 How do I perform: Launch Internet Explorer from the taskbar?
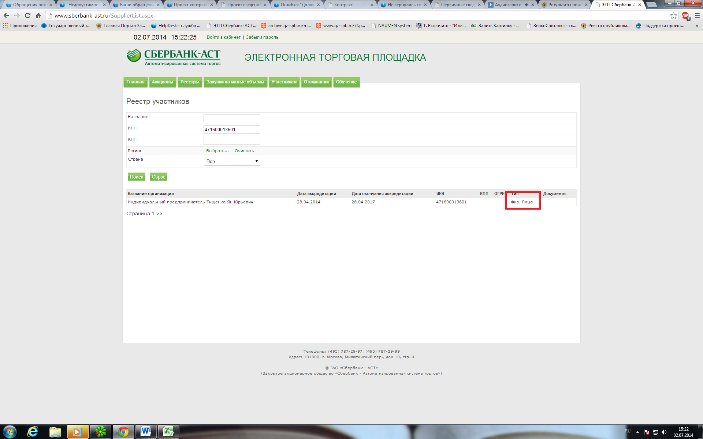33,432
